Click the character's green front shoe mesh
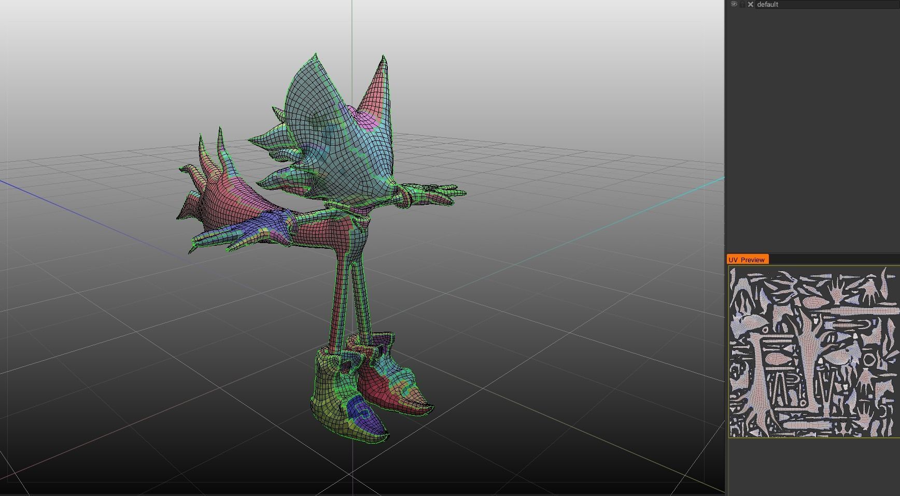900x496 pixels. click(x=349, y=396)
